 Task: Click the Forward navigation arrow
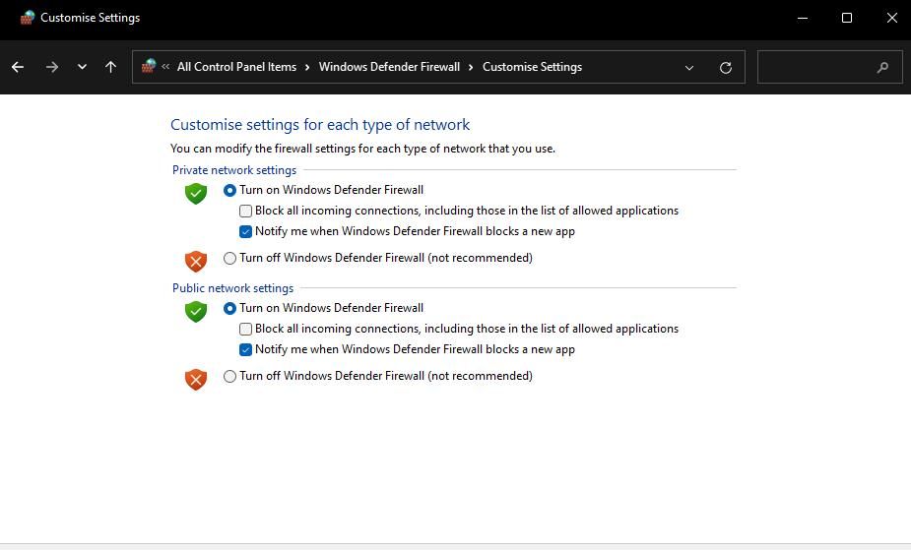52,67
